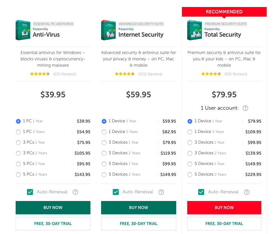Open the 2551 Reviews link

pos(150,74)
